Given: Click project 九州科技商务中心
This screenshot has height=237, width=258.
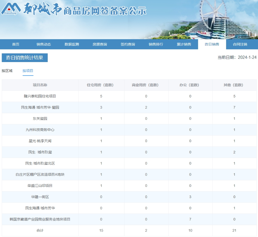Looking at the screenshot, I should (40, 130).
